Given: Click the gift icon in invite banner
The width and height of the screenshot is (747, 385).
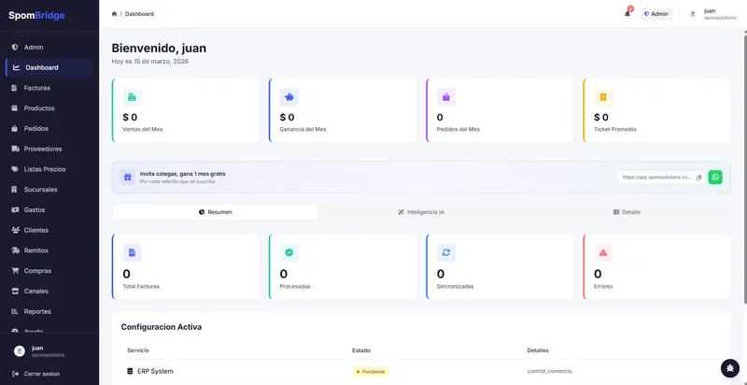Looking at the screenshot, I should pos(128,178).
